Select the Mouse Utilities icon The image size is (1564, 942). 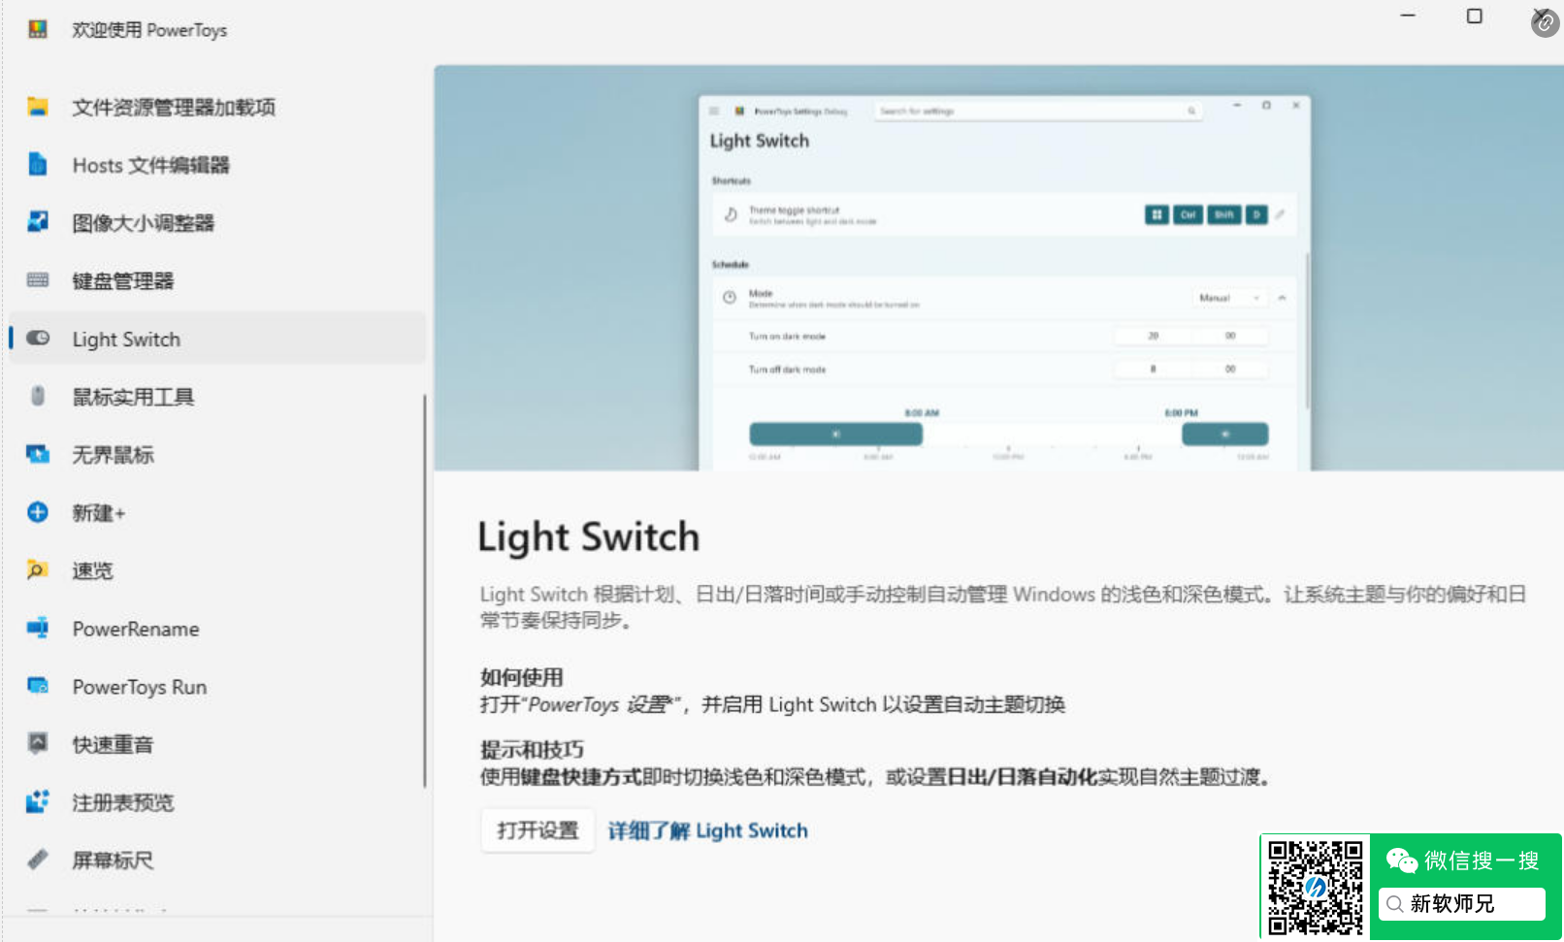(38, 396)
